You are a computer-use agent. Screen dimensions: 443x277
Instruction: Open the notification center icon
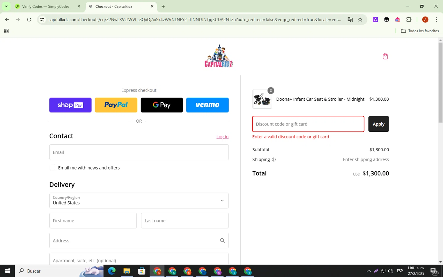(x=434, y=271)
